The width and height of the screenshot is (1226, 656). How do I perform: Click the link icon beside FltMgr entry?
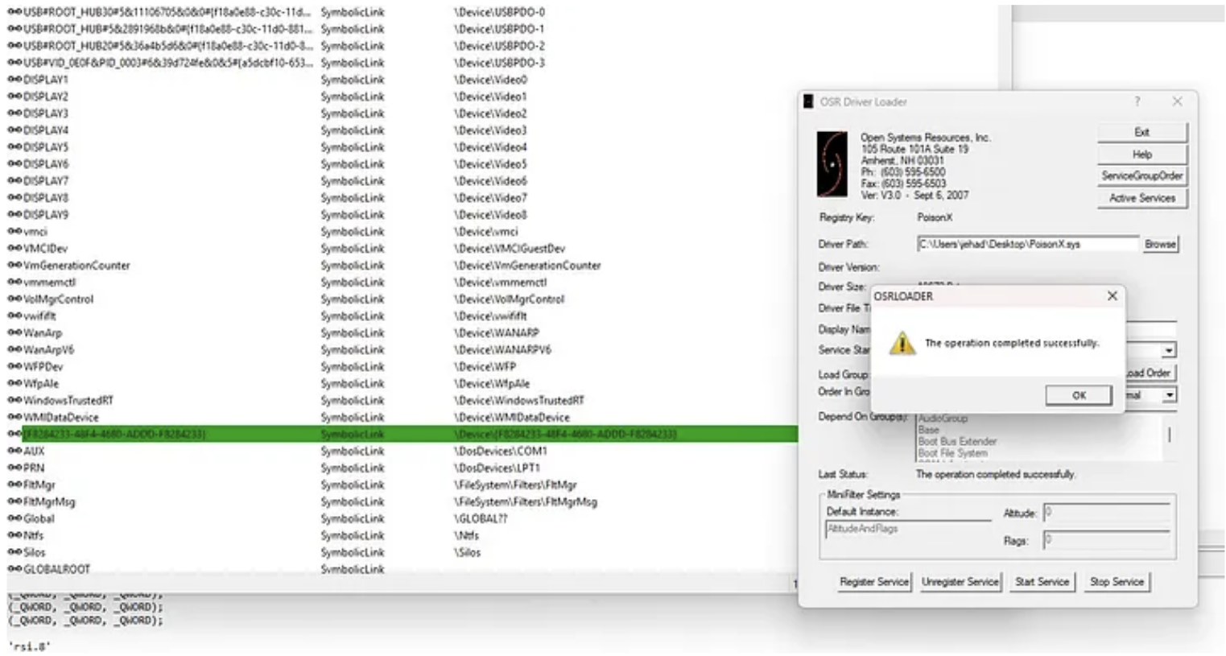(x=14, y=485)
